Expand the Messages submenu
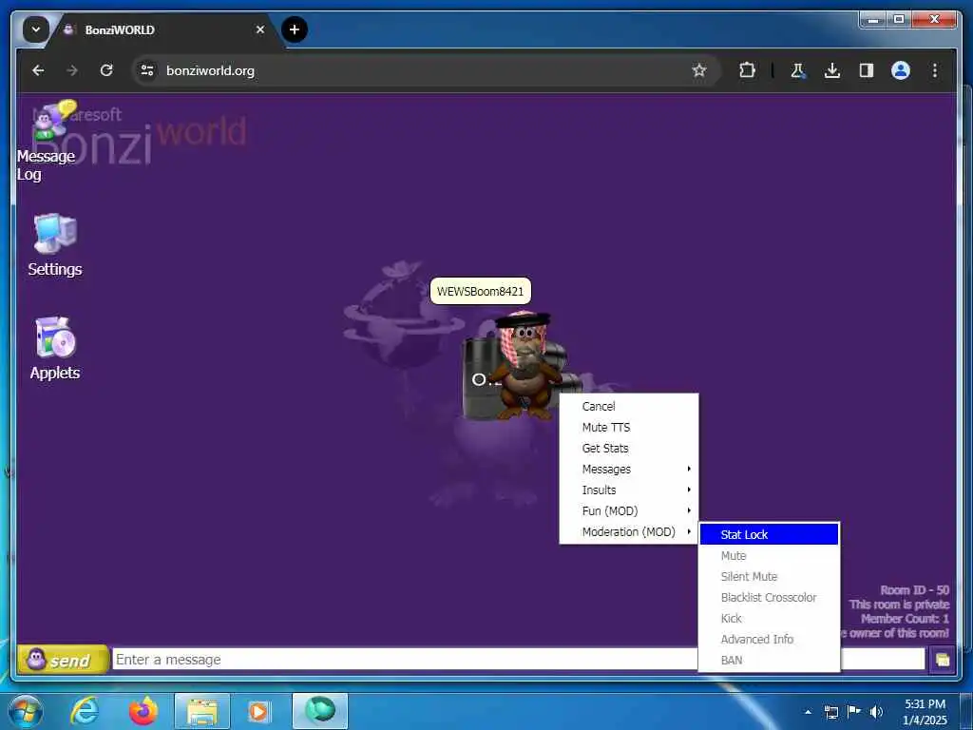973x730 pixels. [629, 469]
